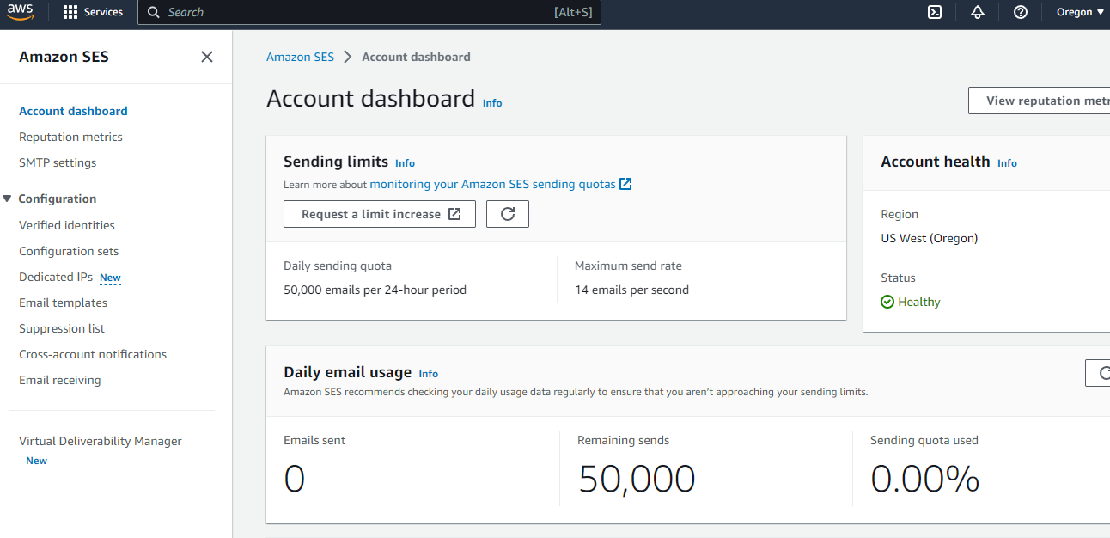Open the Oregon region dropdown
The image size is (1110, 538).
1080,12
